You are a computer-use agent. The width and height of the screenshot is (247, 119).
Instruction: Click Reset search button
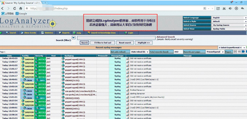(x=125, y=43)
